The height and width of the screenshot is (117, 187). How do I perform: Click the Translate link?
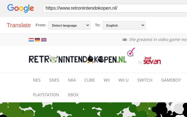click(19, 25)
